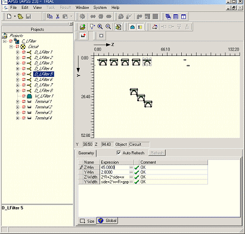Click the Cascade windows icon
The height and width of the screenshot is (234, 245).
click(168, 17)
